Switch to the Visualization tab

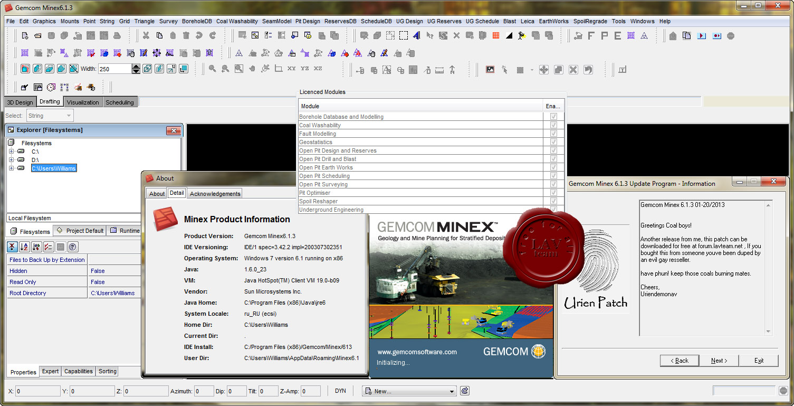click(x=83, y=102)
